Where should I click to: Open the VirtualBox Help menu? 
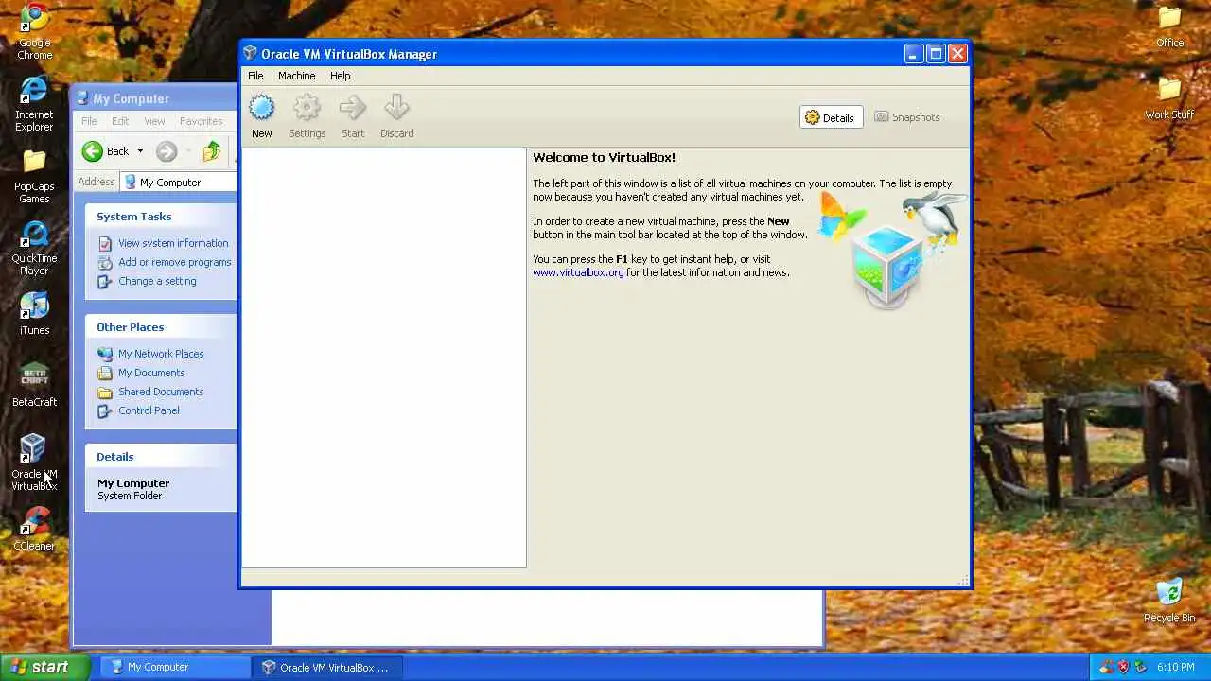click(x=340, y=76)
